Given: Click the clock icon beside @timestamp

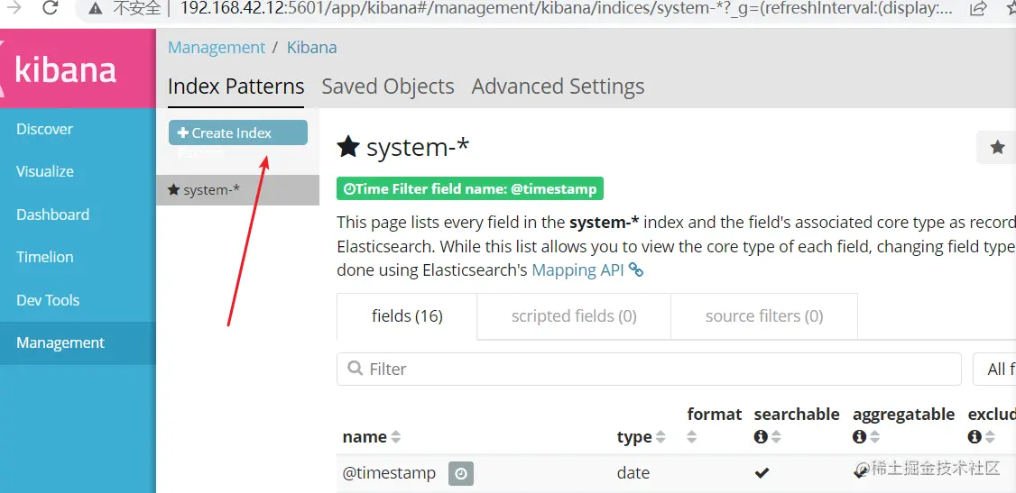Looking at the screenshot, I should pyautogui.click(x=460, y=473).
